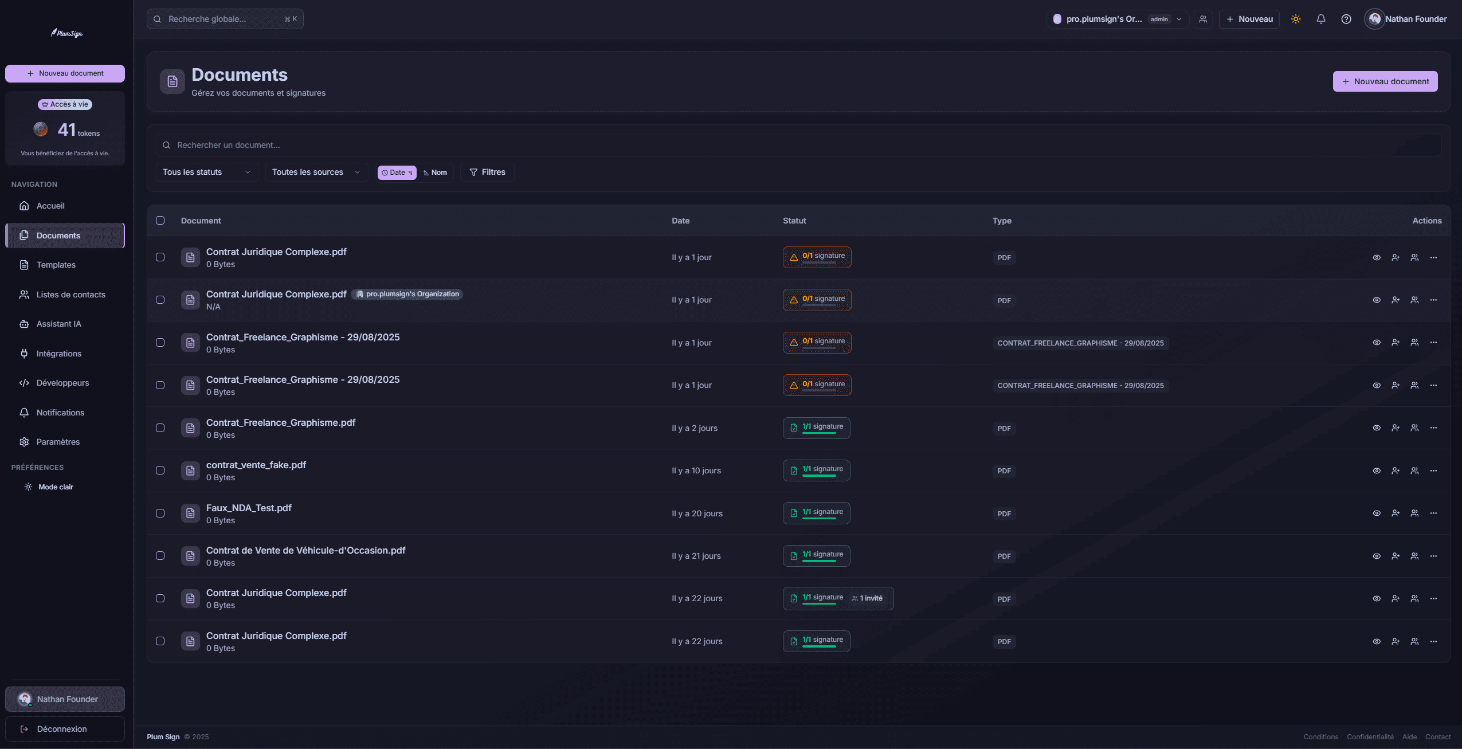This screenshot has height=749, width=1462.
Task: Click the file icon of Faux_NDA_Test.pdf
Action: (x=190, y=513)
